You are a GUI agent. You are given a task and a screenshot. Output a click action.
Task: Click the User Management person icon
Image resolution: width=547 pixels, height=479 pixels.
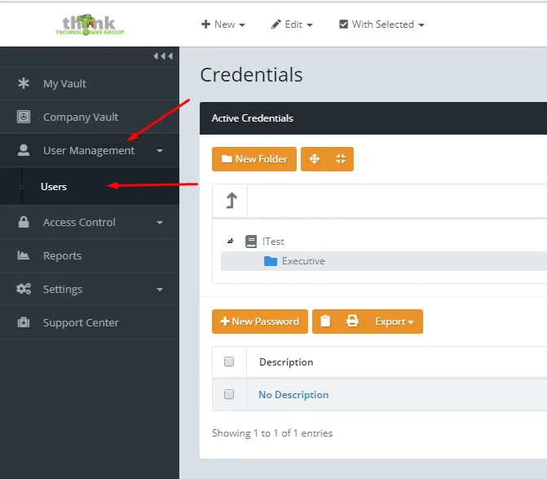pos(24,150)
